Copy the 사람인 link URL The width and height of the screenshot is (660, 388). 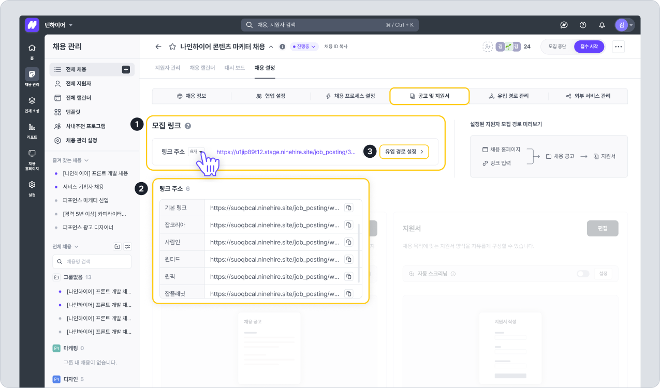(349, 242)
